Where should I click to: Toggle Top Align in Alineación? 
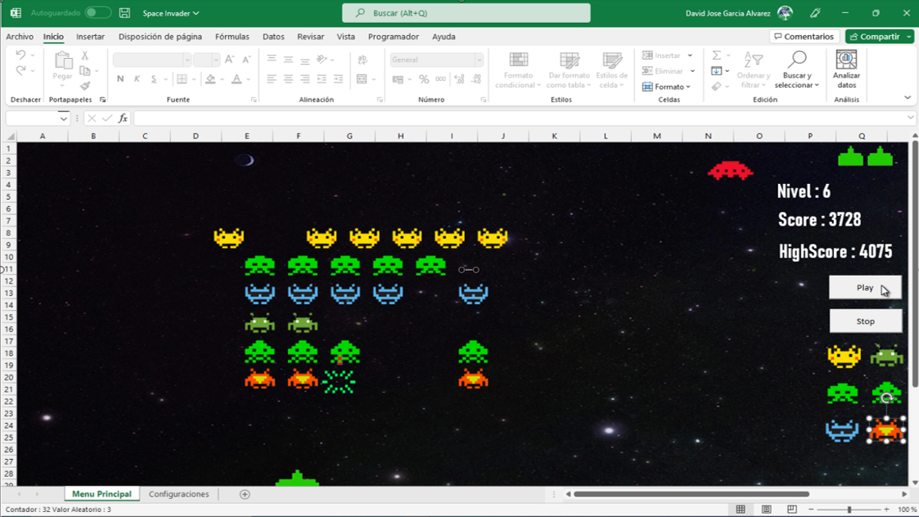tap(272, 59)
